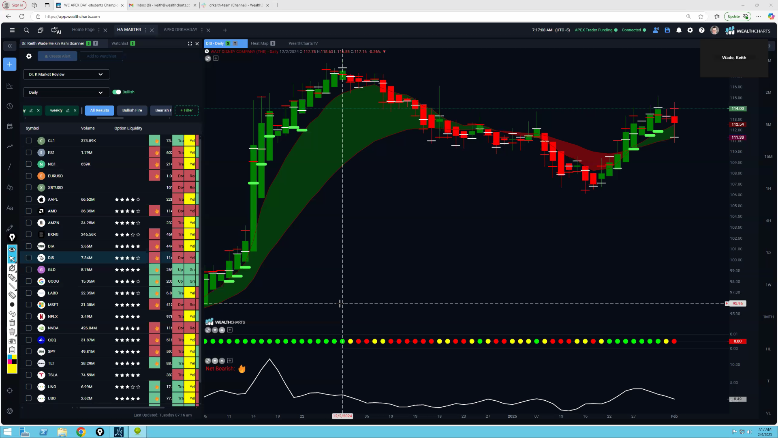Open the WealthChartsTV tab
The image size is (778, 438).
[303, 43]
